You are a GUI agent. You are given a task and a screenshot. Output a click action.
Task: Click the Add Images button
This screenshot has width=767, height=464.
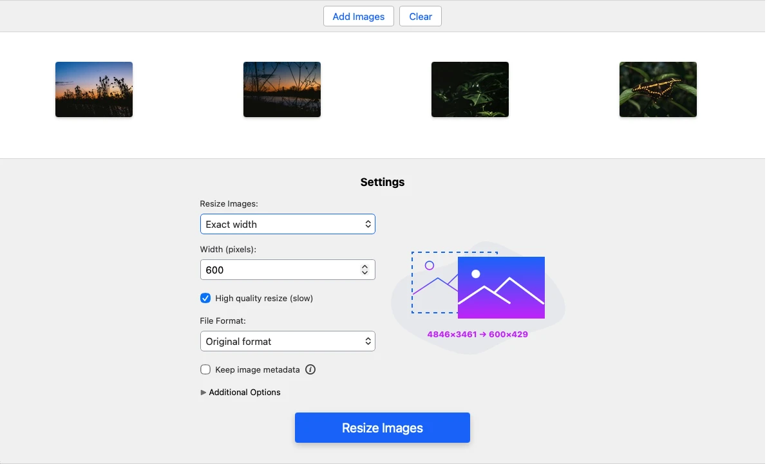pos(359,16)
